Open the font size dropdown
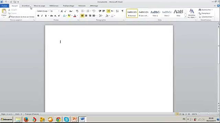The image size is (220, 123). click(59, 11)
